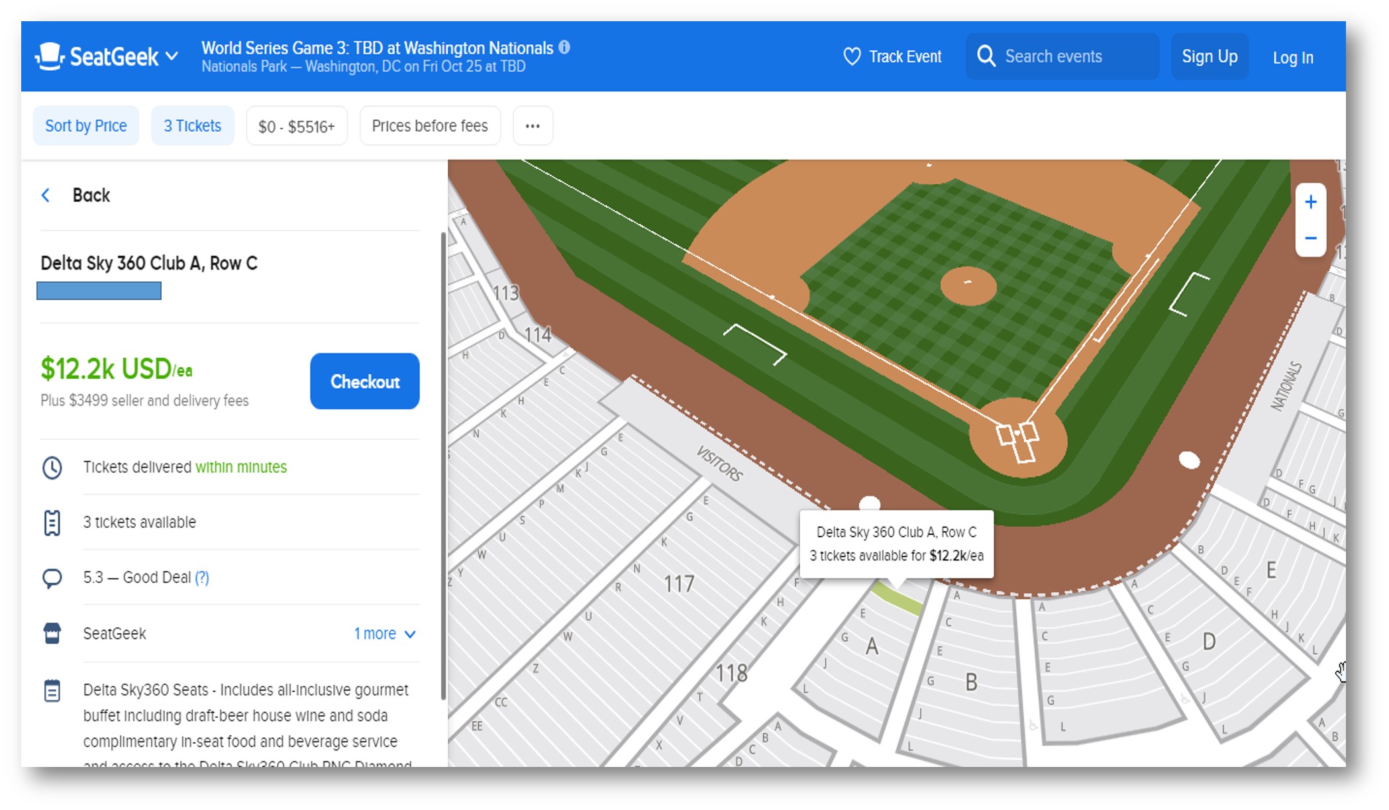Select Delta Sky 360 Club section E
Viewport: 1389px width, 810px height.
click(1271, 570)
